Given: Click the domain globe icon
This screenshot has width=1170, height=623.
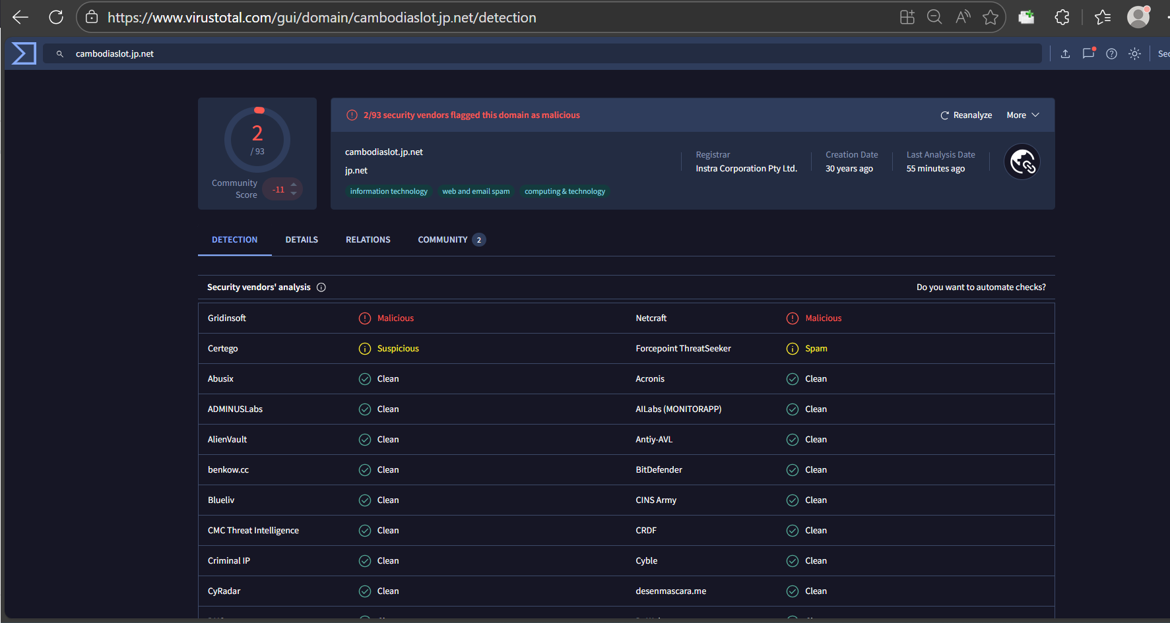Looking at the screenshot, I should pos(1022,162).
